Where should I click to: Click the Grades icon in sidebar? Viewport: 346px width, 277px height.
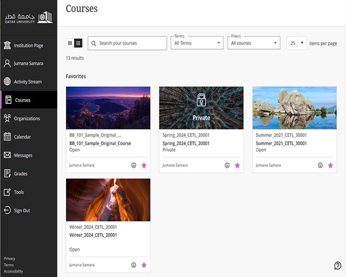[7, 174]
